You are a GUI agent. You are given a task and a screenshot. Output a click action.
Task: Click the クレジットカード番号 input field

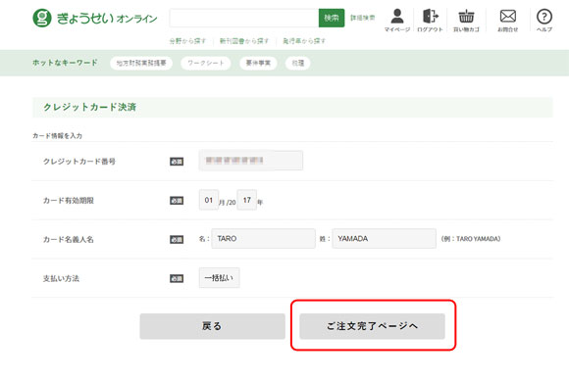tap(251, 161)
